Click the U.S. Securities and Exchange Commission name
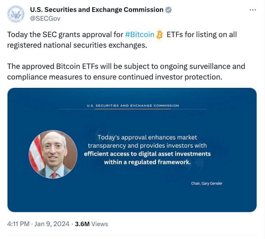The image size is (265, 239). [x=96, y=10]
